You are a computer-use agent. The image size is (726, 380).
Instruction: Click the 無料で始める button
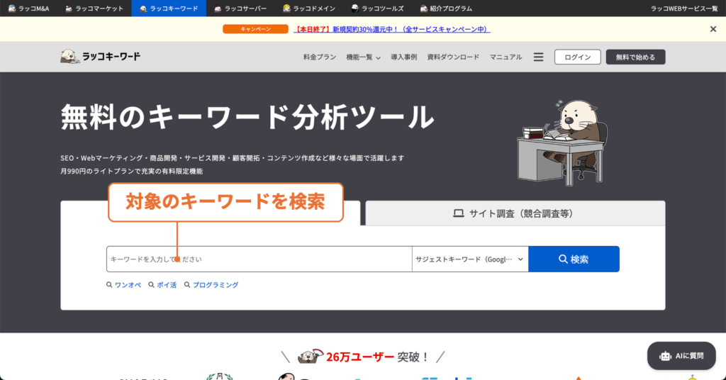point(635,57)
